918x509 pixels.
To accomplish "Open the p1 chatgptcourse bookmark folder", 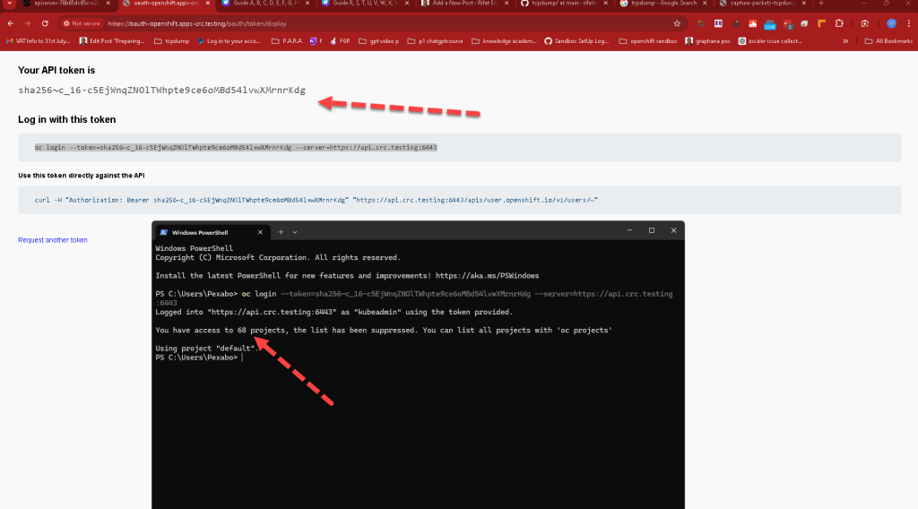I will [x=435, y=41].
